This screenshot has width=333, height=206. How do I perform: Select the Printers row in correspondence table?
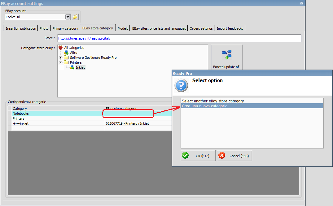tap(92, 118)
